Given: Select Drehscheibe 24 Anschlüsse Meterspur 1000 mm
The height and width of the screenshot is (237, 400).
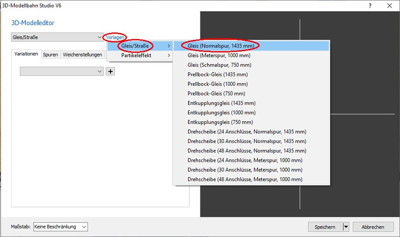Looking at the screenshot, I should tap(251, 160).
